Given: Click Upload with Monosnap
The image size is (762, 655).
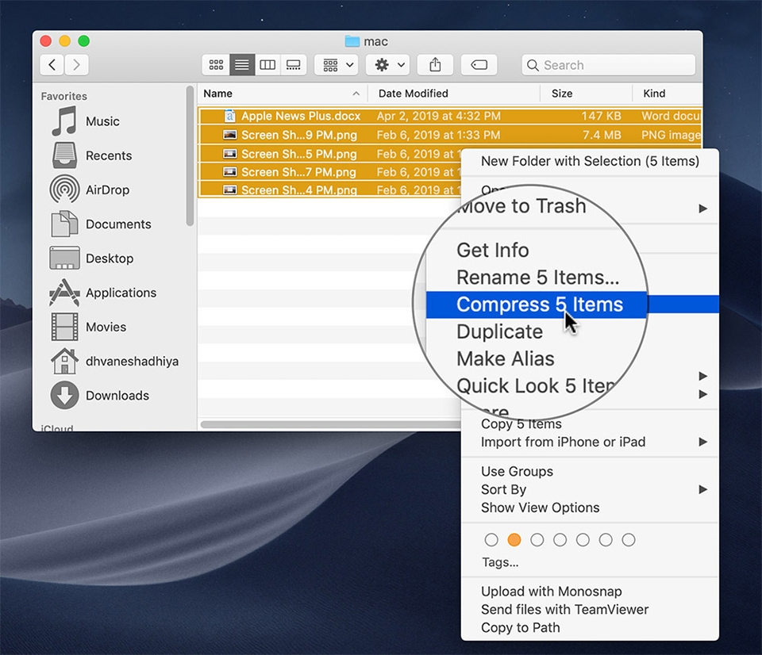Looking at the screenshot, I should pos(551,591).
